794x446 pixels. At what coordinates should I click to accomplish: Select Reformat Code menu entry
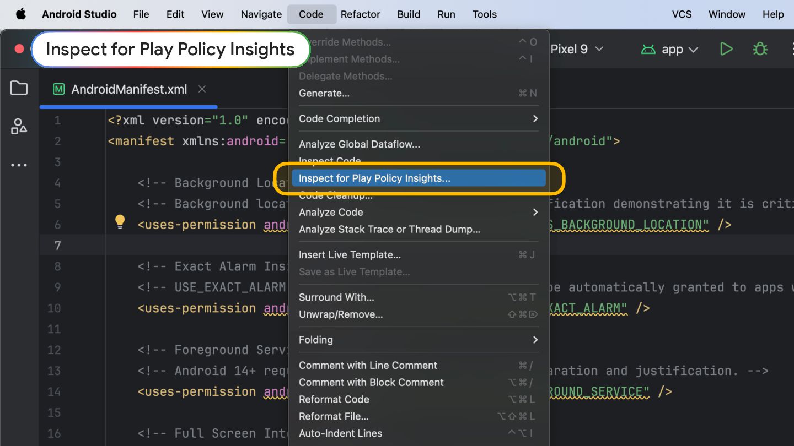(x=419, y=399)
